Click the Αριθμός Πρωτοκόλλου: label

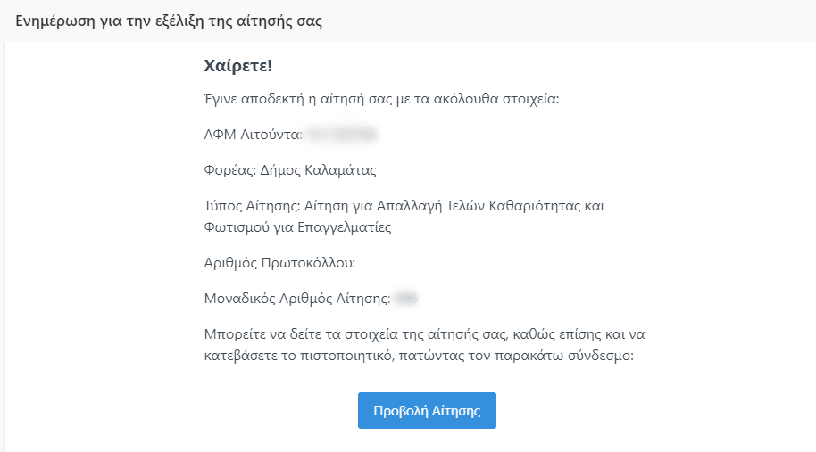tap(279, 263)
